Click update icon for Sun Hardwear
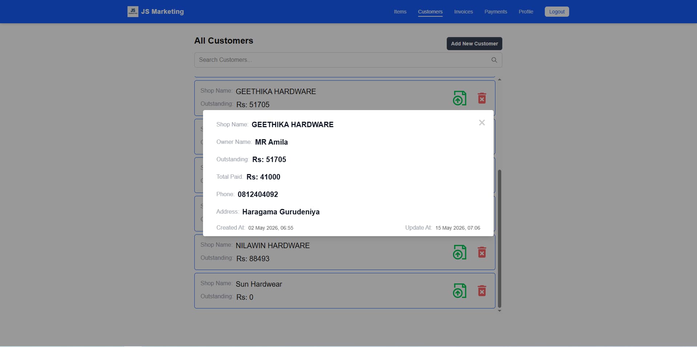 coord(459,291)
